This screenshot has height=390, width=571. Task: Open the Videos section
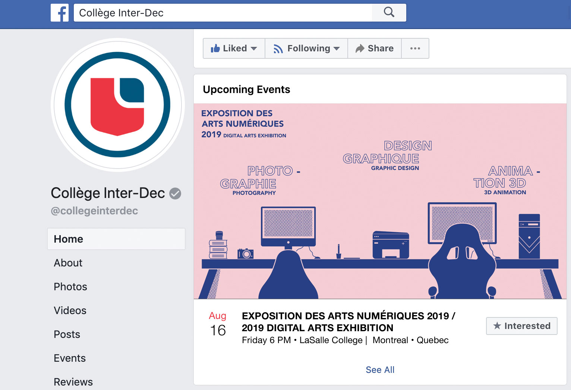tap(70, 310)
